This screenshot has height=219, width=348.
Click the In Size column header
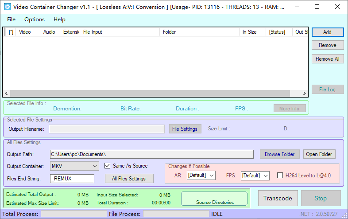[x=252, y=32]
